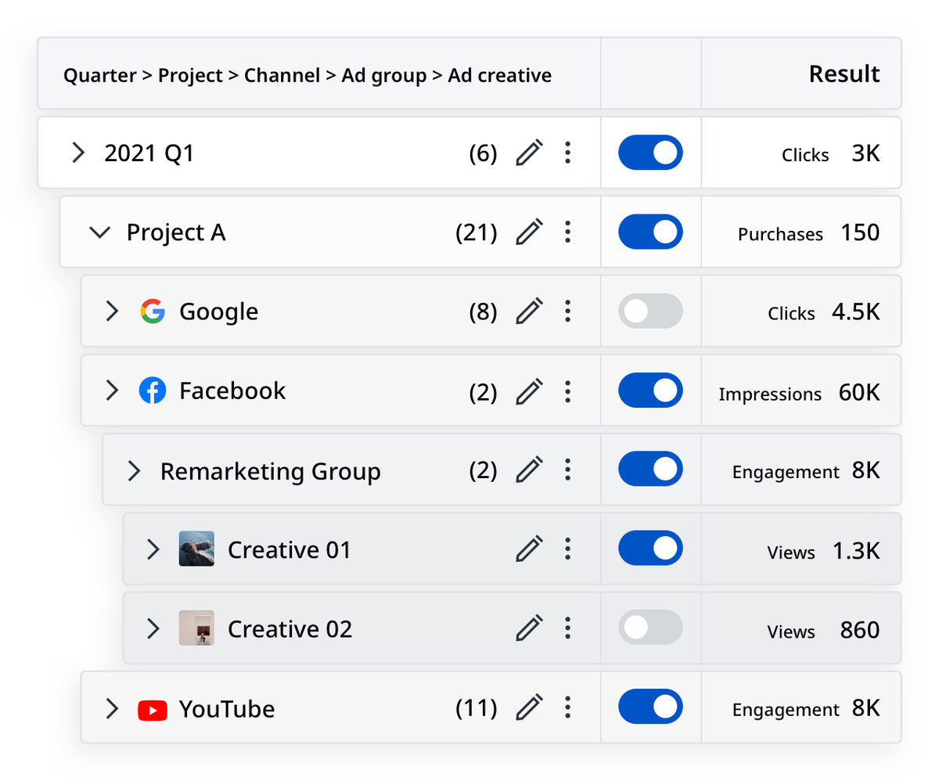Screen dimensions: 939x781
Task: Open the Facebook row kebab menu
Action: point(568,390)
